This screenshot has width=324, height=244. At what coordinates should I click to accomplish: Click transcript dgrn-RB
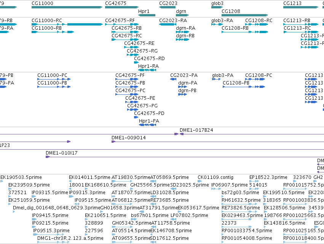[182, 40]
